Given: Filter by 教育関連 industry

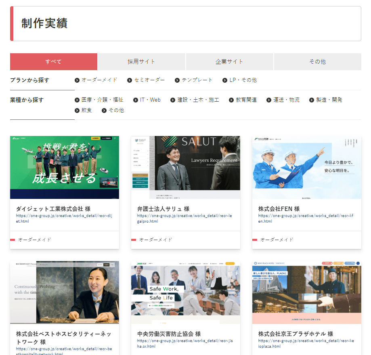Looking at the screenshot, I should [x=246, y=100].
